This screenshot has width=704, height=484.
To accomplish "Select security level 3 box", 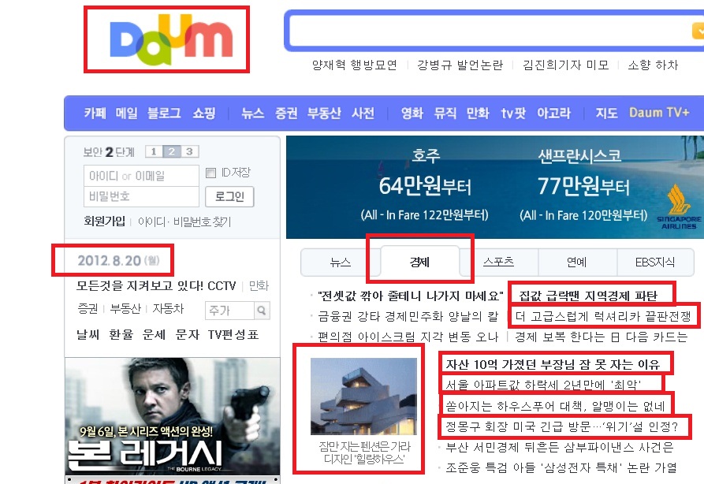I will pos(189,152).
